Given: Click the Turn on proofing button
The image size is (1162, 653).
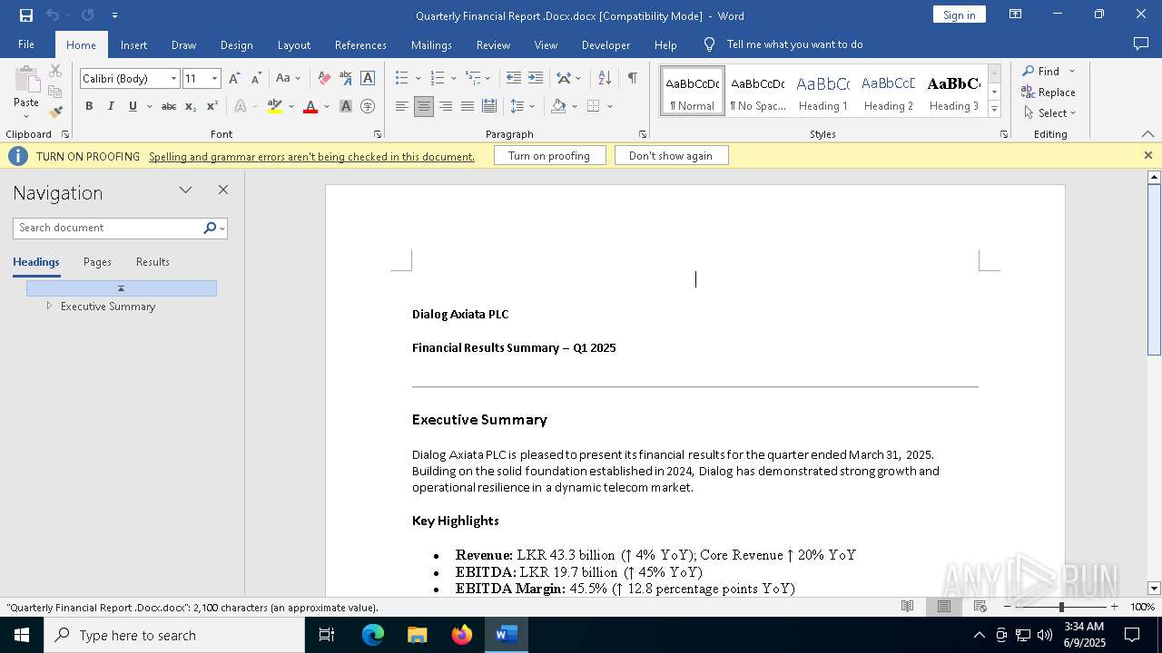Looking at the screenshot, I should point(549,156).
